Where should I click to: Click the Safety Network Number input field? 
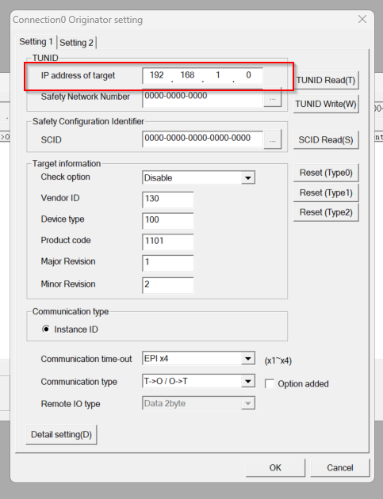pyautogui.click(x=203, y=98)
